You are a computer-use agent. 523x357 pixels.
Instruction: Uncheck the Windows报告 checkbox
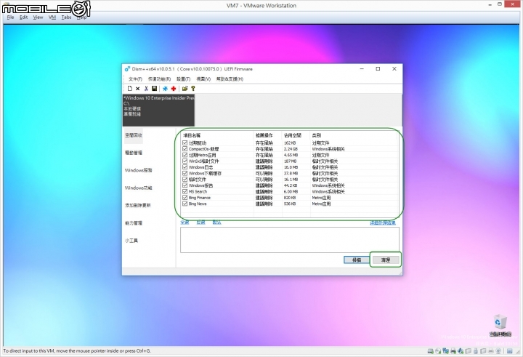point(185,185)
